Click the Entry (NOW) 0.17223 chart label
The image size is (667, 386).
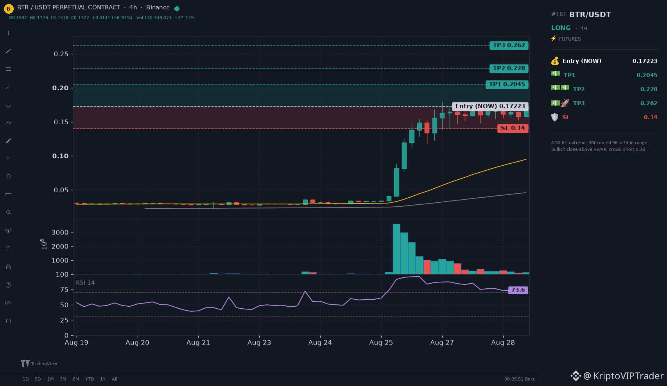(x=490, y=106)
